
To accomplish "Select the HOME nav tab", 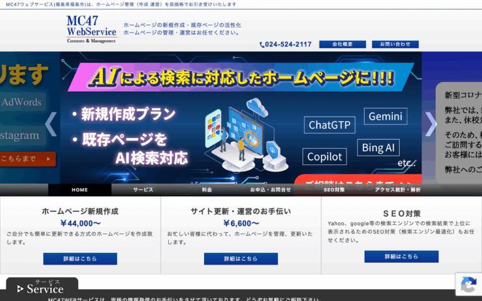I will point(80,190).
